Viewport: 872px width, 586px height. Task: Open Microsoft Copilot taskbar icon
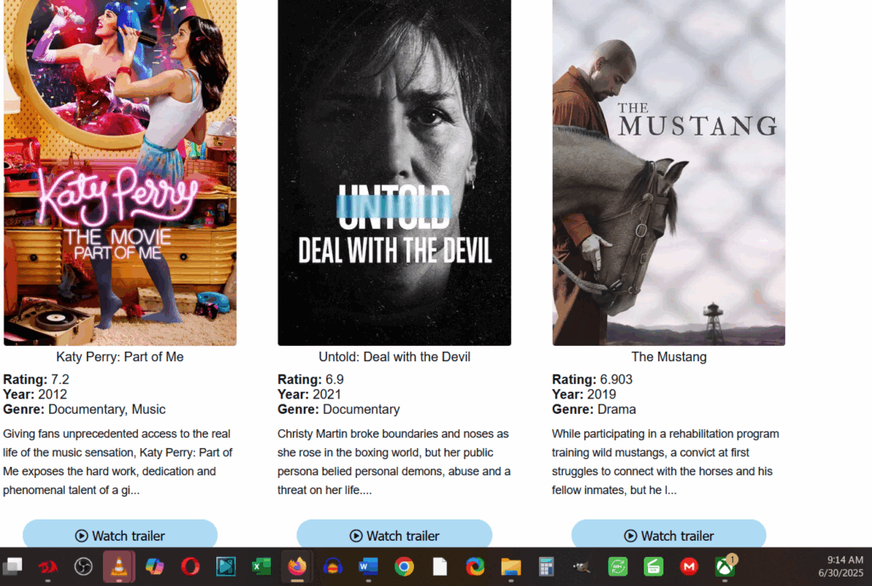tap(155, 566)
